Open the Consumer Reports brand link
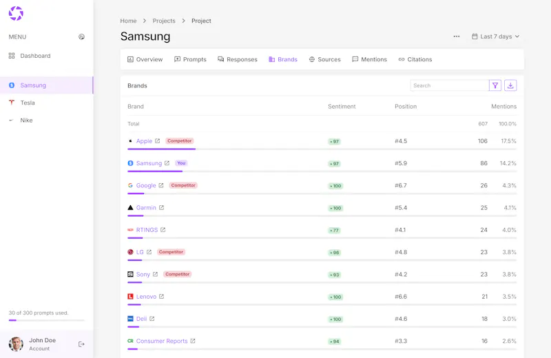This screenshot has width=551, height=358. (162, 341)
